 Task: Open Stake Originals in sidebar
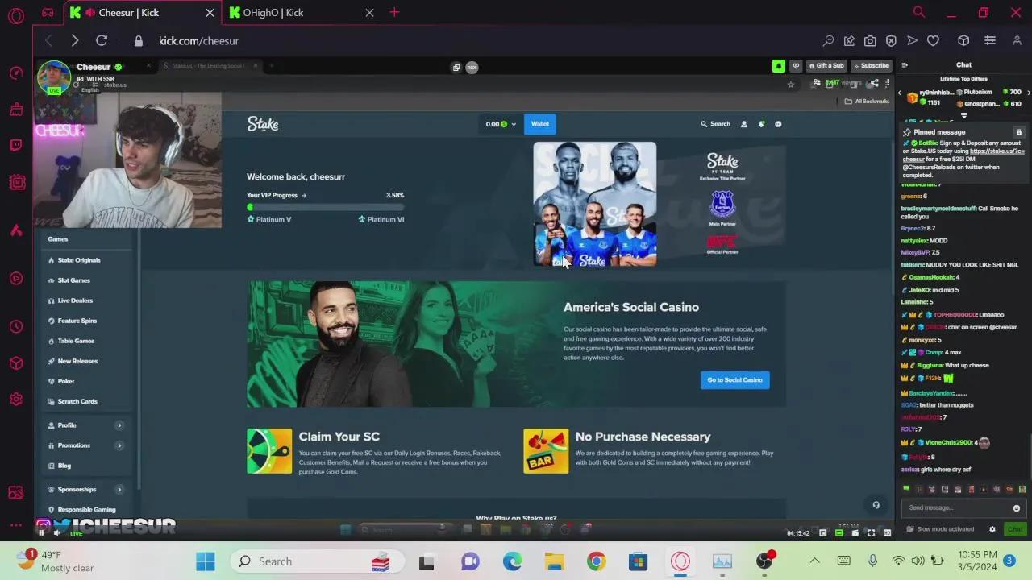pos(79,260)
